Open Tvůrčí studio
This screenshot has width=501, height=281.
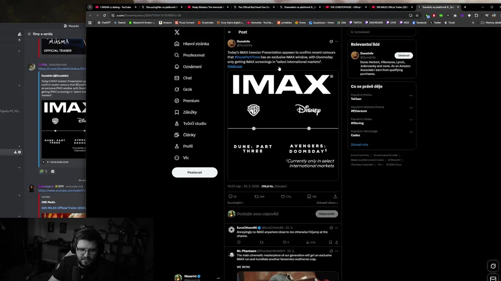tap(190, 123)
